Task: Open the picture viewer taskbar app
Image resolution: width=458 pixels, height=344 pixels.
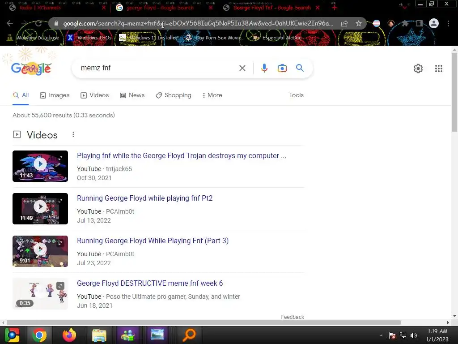Action: click(x=157, y=335)
